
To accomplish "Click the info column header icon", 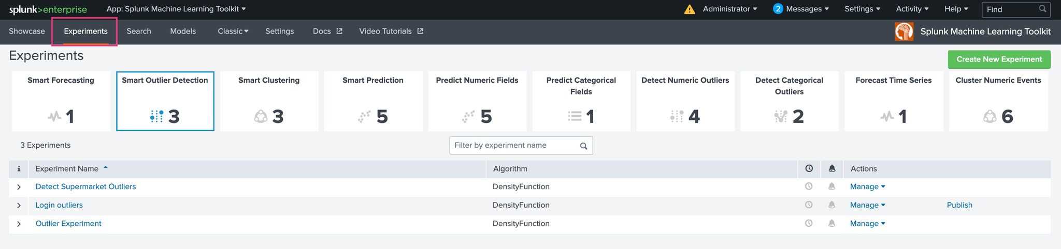I will pyautogui.click(x=19, y=169).
